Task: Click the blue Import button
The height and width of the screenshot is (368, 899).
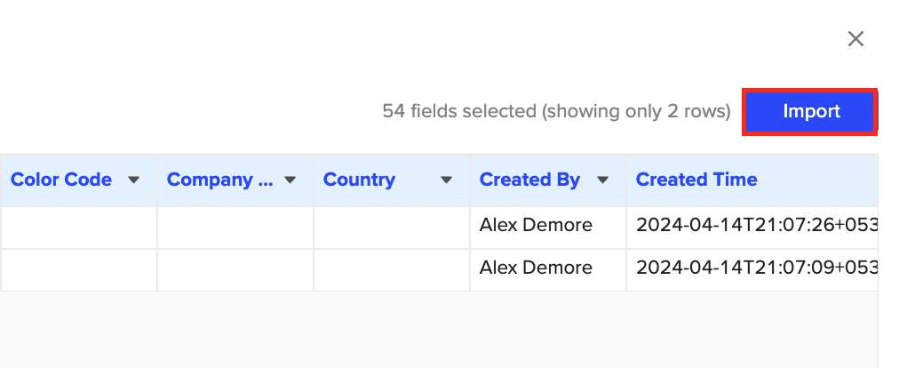Action: pos(810,112)
